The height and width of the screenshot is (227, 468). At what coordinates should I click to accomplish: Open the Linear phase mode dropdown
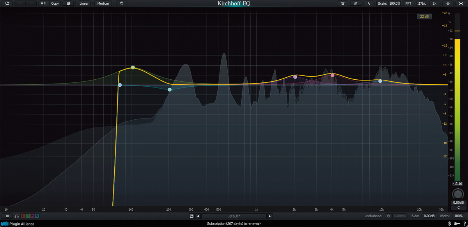84,3
